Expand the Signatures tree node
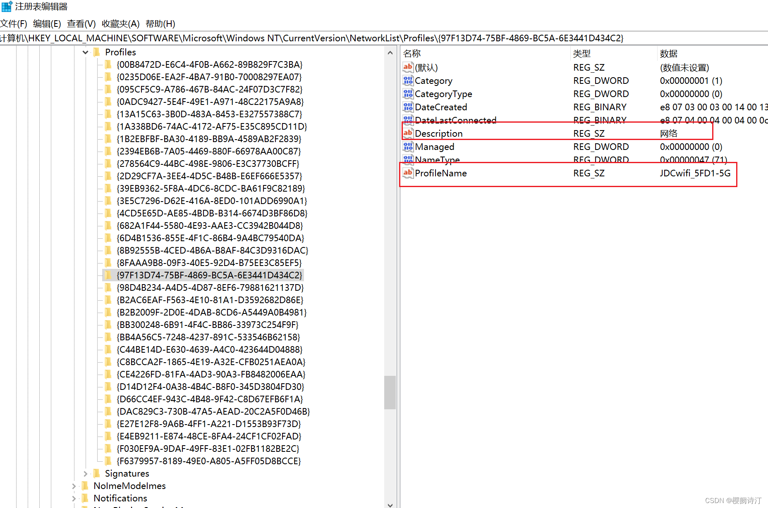The image size is (768, 508). [86, 474]
